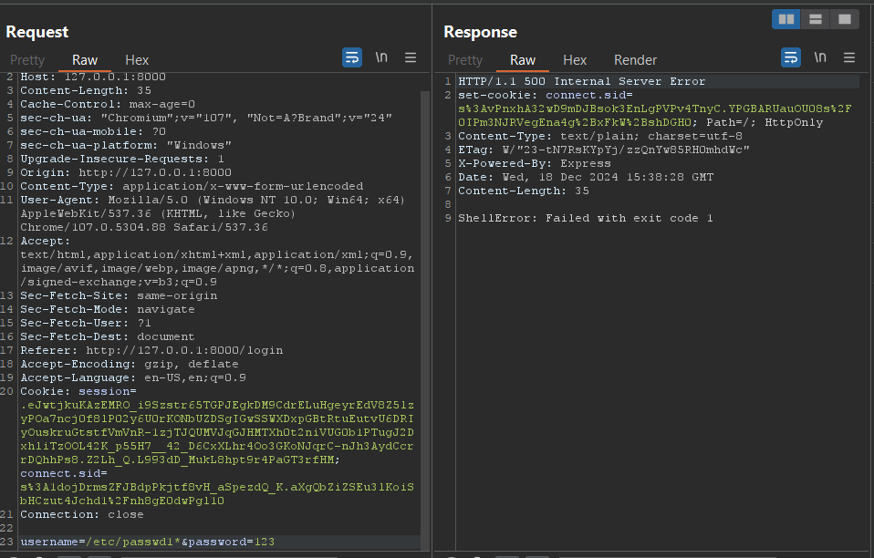Show non-printable characters in Request panel
Viewport: 874px width, 558px height.
(x=381, y=57)
